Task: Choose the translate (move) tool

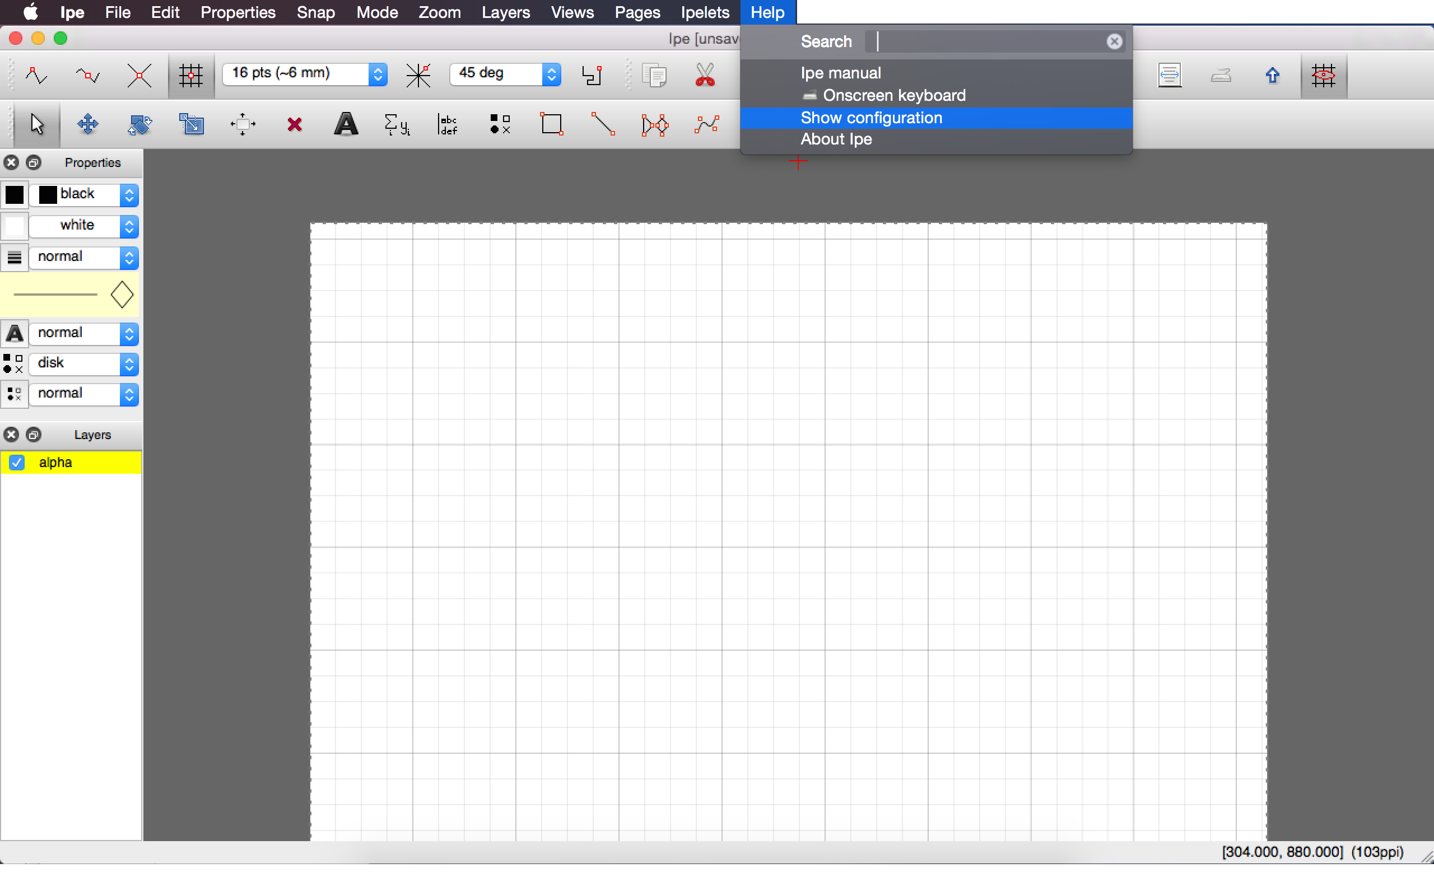Action: 88,124
